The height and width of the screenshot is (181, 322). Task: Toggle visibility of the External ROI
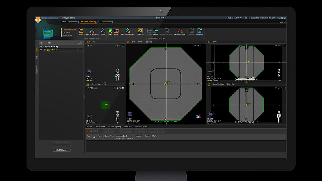coord(41,50)
